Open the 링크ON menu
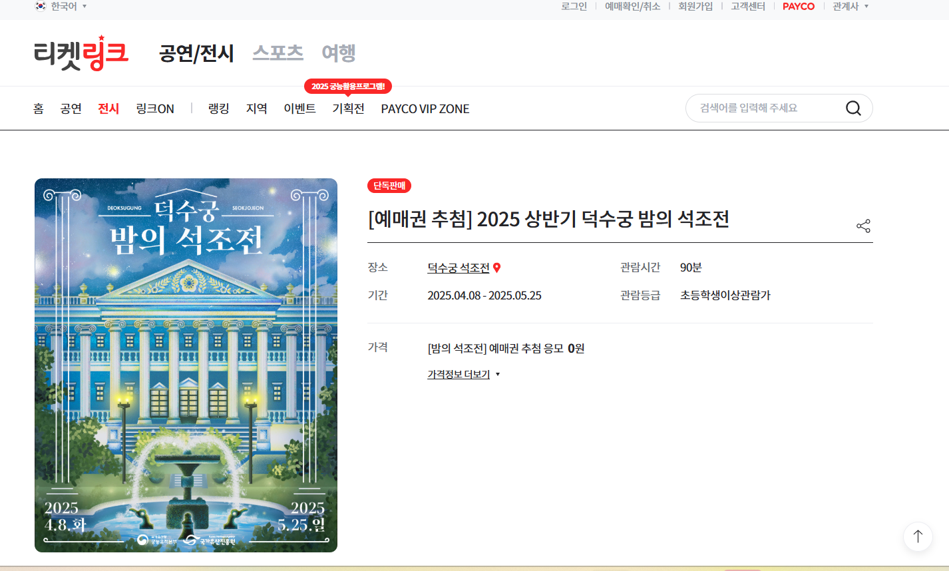The image size is (949, 571). (155, 108)
